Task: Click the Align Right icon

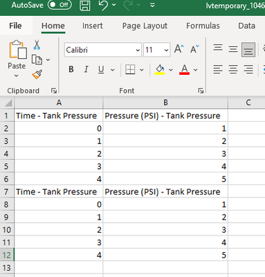Action: [248, 69]
